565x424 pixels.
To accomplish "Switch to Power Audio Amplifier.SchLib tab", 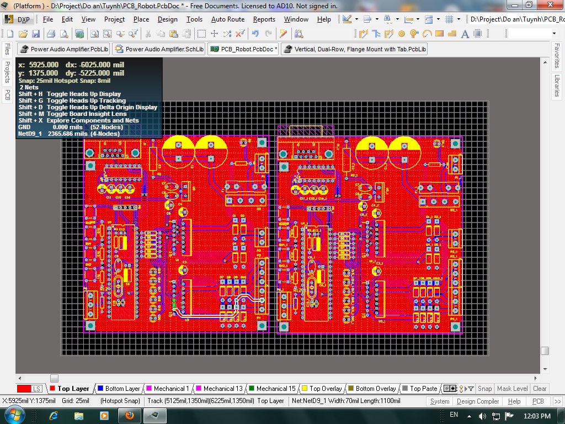I will click(159, 49).
